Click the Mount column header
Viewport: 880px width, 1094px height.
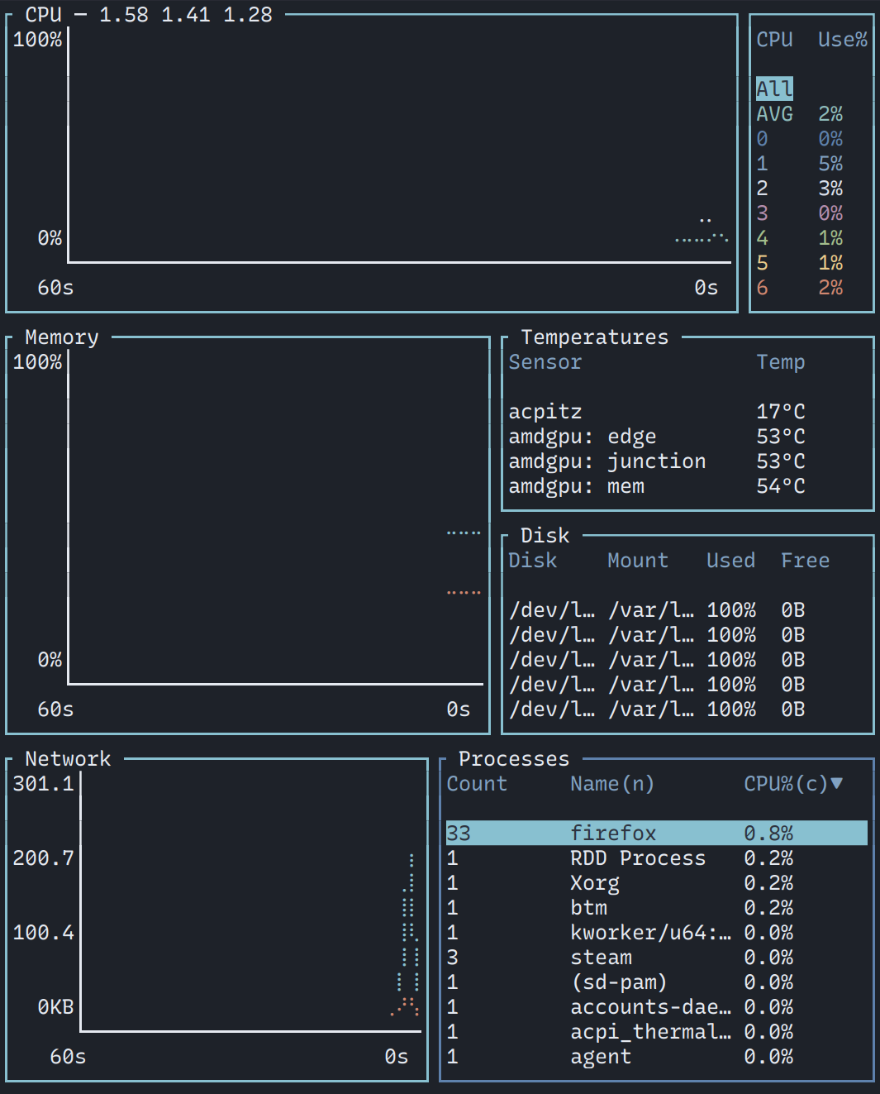click(x=638, y=560)
